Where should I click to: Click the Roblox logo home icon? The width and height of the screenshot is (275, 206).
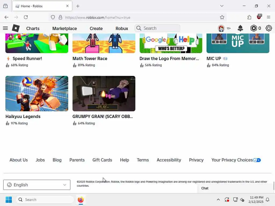pos(16,28)
